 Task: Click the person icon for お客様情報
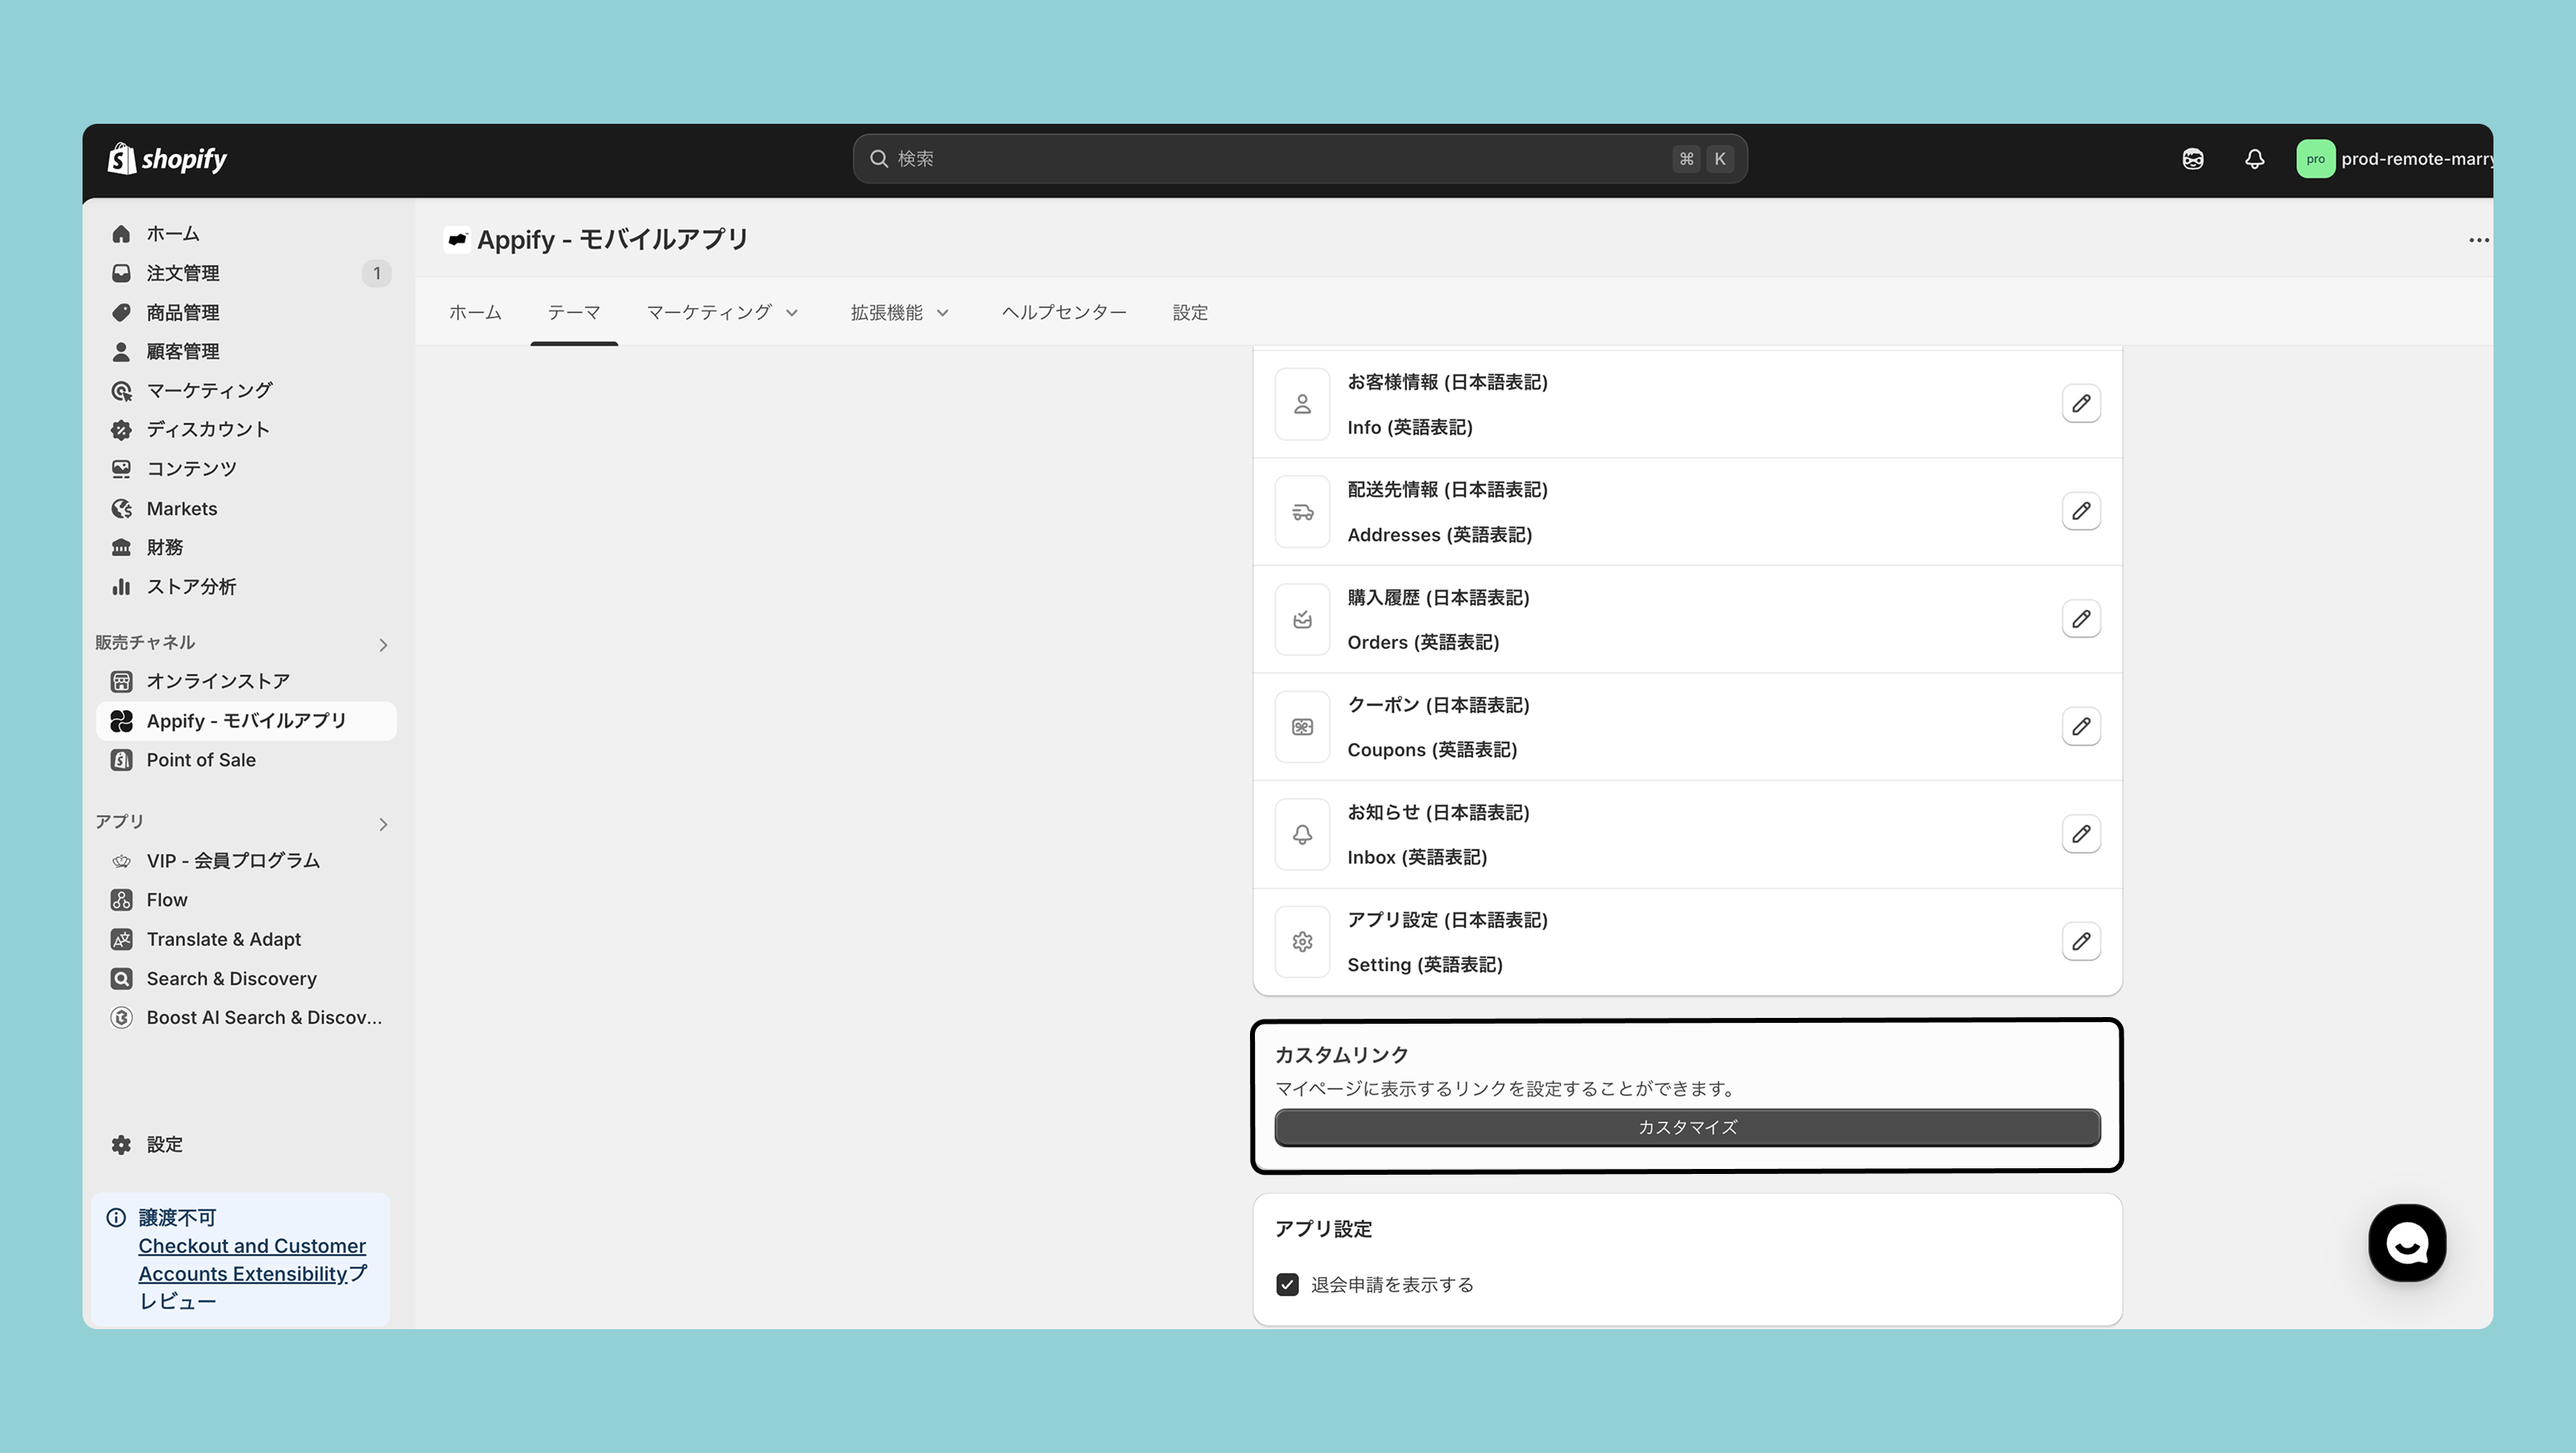pyautogui.click(x=1302, y=404)
